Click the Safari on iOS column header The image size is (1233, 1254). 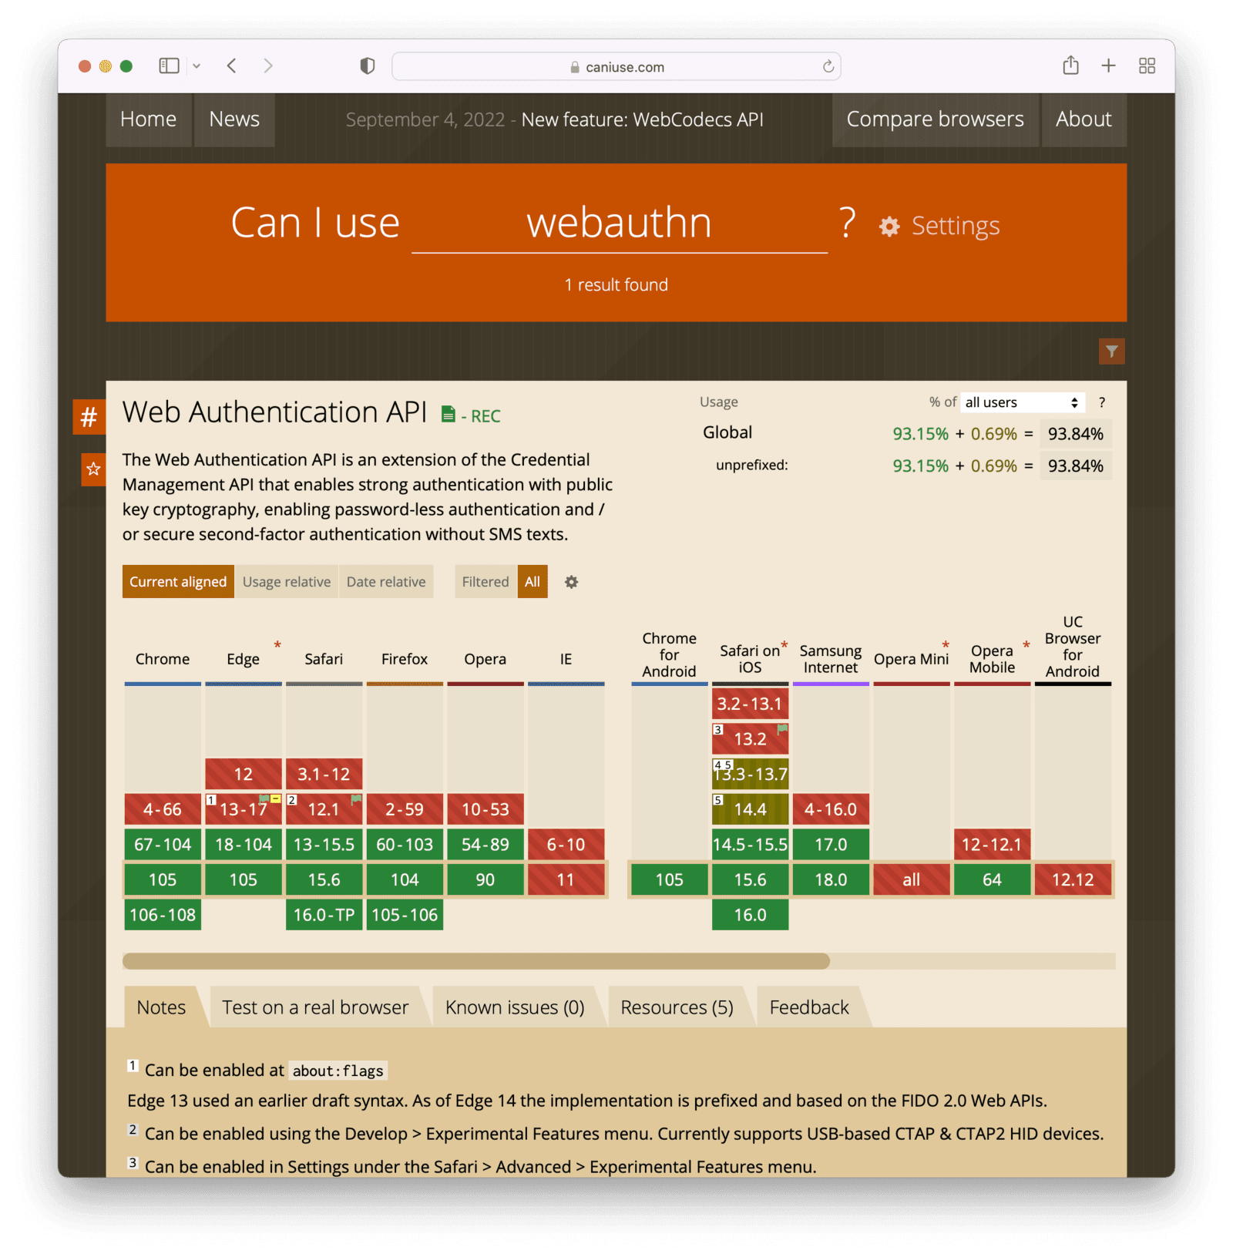point(750,659)
